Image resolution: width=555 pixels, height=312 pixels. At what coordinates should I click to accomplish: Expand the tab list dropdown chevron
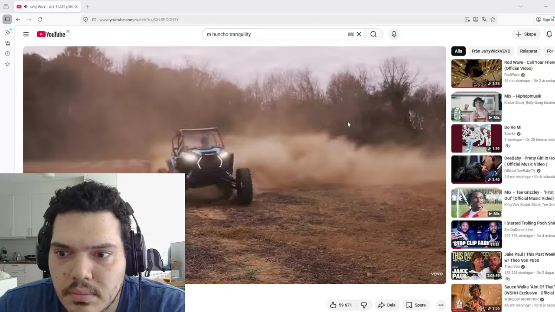pyautogui.click(x=521, y=6)
